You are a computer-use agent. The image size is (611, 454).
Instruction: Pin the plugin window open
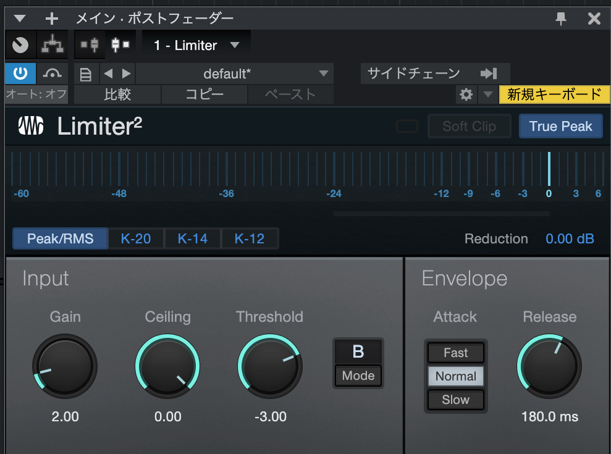560,18
